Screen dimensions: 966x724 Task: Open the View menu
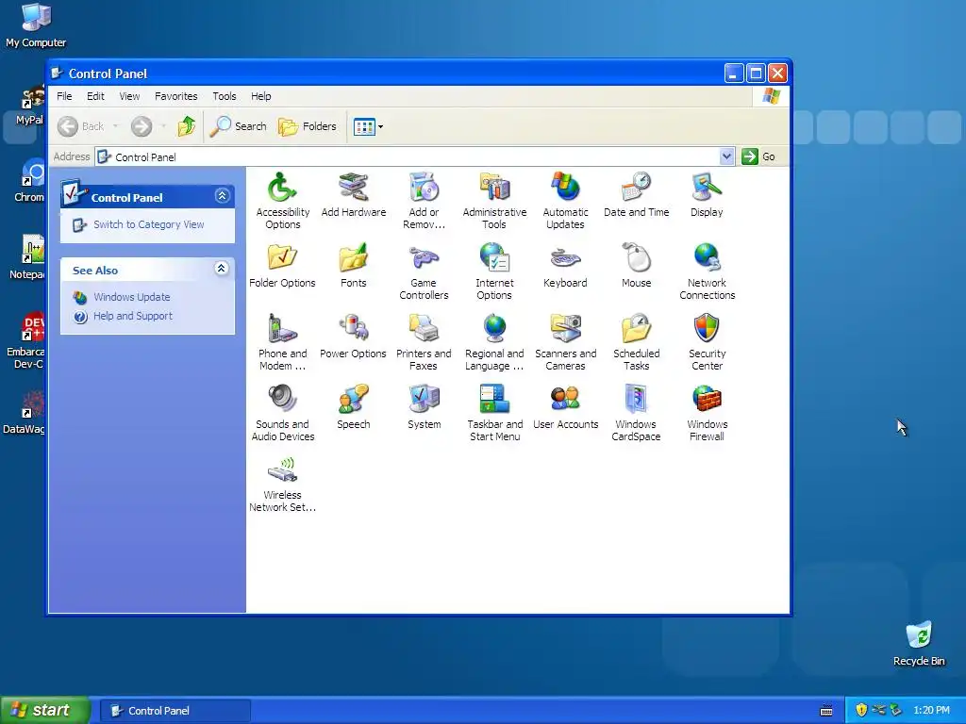[x=129, y=96]
